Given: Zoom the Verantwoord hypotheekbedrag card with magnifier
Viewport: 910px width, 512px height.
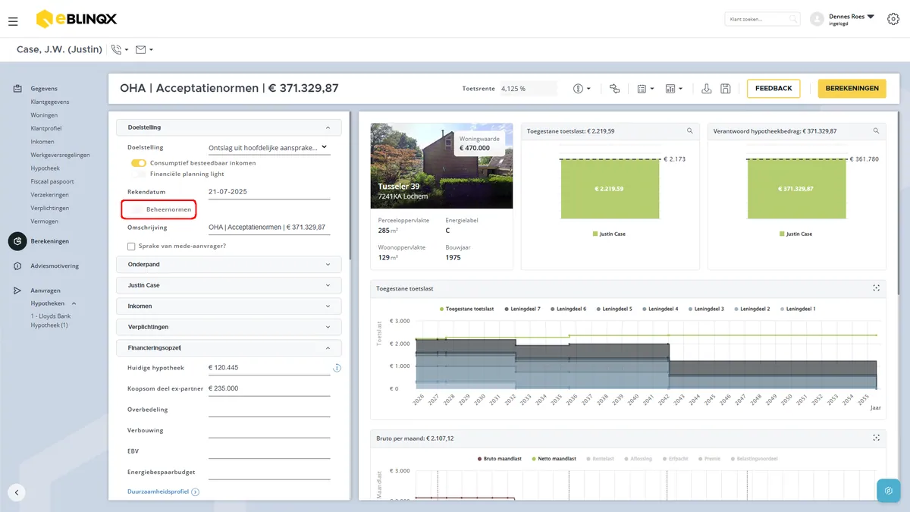Looking at the screenshot, I should (x=877, y=131).
